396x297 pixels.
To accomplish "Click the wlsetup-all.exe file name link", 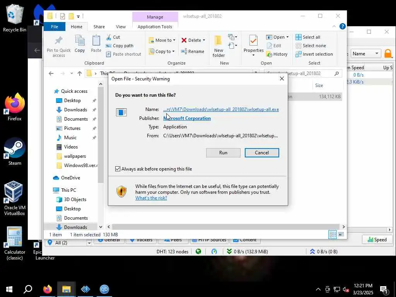I will tap(221, 109).
